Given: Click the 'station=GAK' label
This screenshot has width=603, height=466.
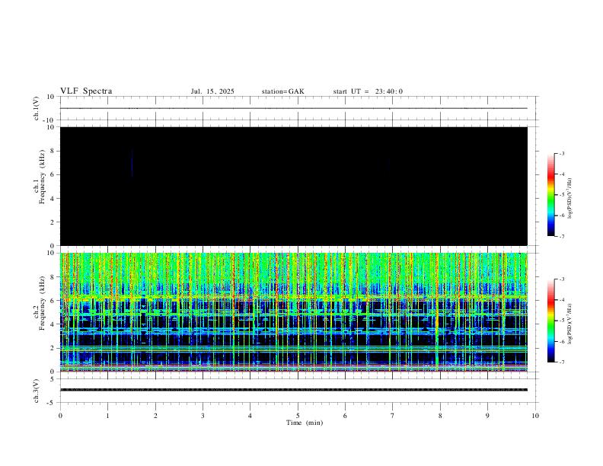Looking at the screenshot, I should pos(282,91).
